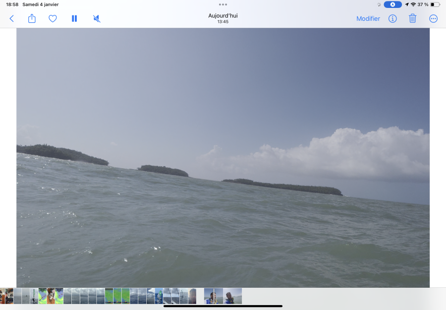Delete video with trash icon
This screenshot has width=446, height=310.
pos(412,19)
